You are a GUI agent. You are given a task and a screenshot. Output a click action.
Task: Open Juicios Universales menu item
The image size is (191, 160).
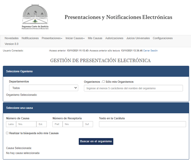(x=138, y=38)
